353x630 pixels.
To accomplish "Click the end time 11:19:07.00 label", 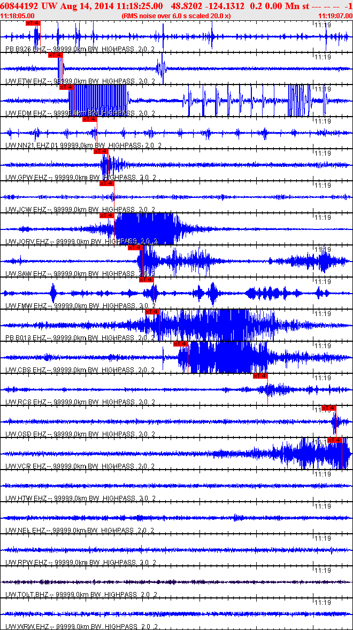I will 335,16.
